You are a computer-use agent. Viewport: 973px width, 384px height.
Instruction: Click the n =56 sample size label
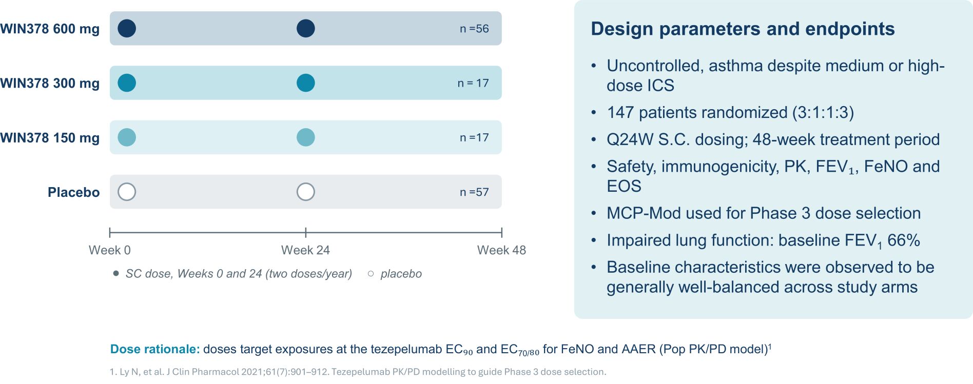point(474,29)
